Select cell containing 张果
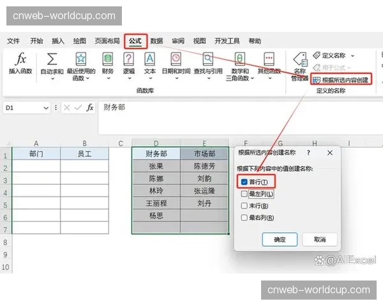The height and width of the screenshot is (306, 383). tap(156, 166)
